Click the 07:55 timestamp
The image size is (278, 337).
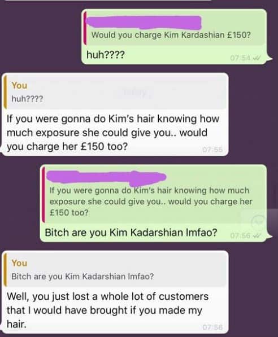(x=212, y=149)
